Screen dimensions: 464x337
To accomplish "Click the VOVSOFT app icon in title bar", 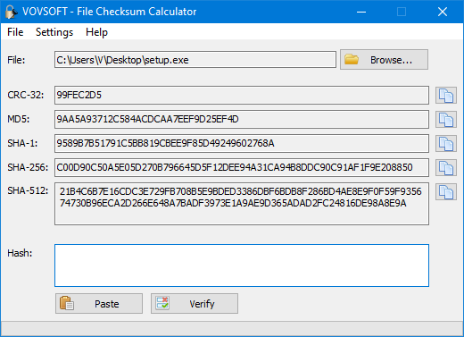I will click(12, 12).
